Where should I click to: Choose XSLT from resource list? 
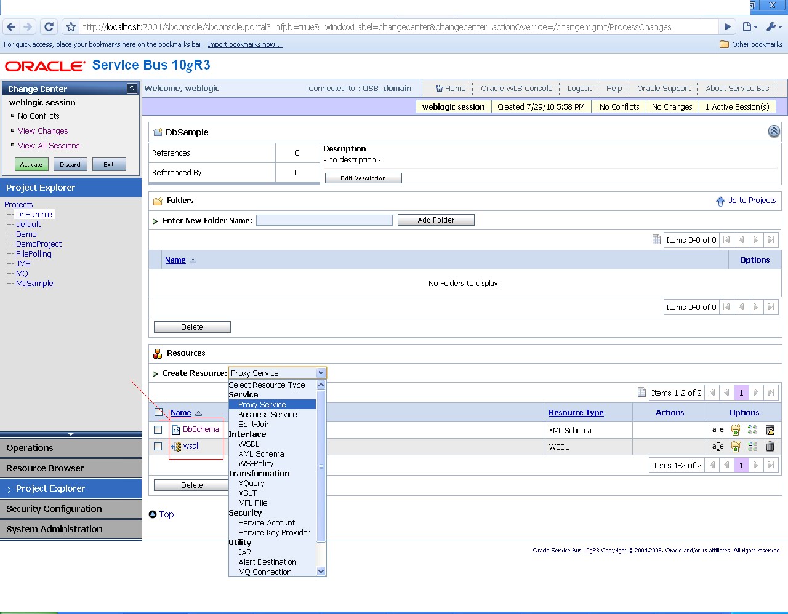coord(247,493)
